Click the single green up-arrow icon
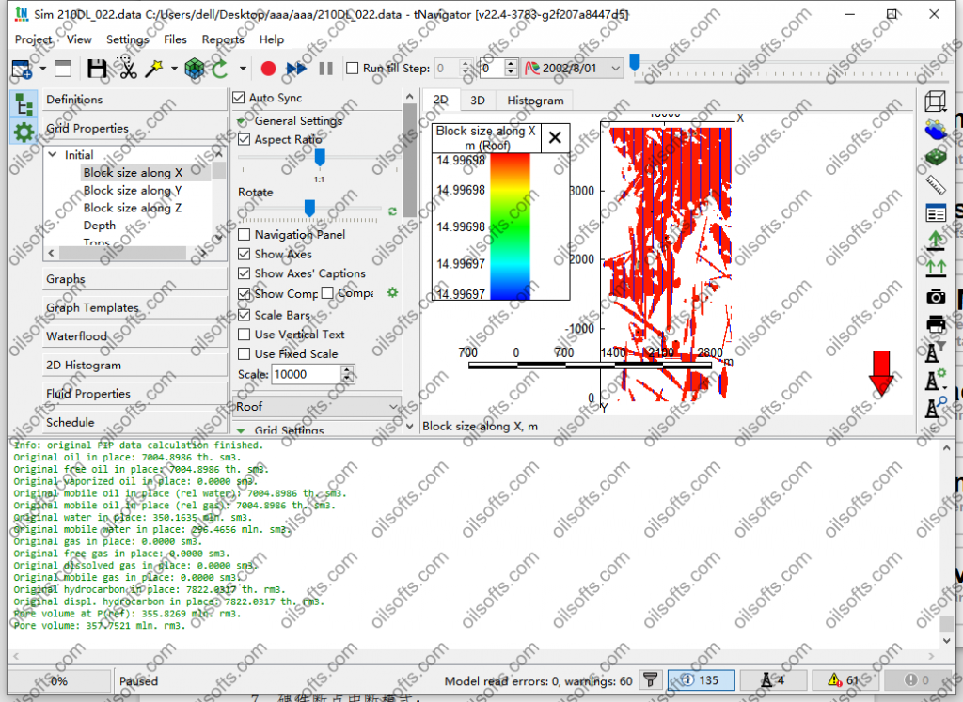Screen dimensions: 963x702 coord(936,241)
